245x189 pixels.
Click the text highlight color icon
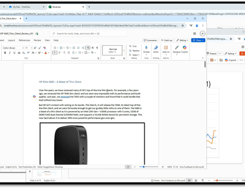[x=39, y=53]
